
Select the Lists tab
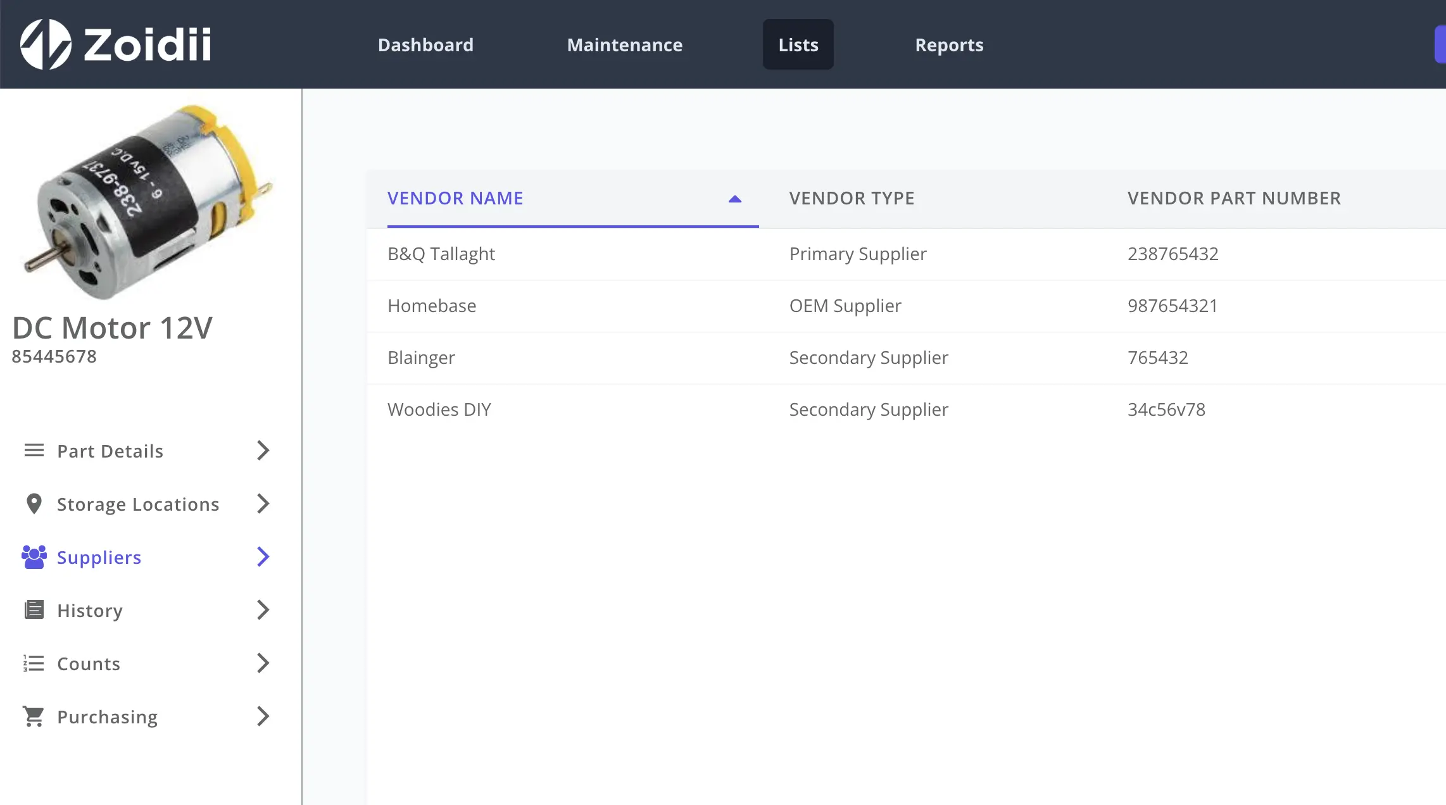click(x=798, y=45)
